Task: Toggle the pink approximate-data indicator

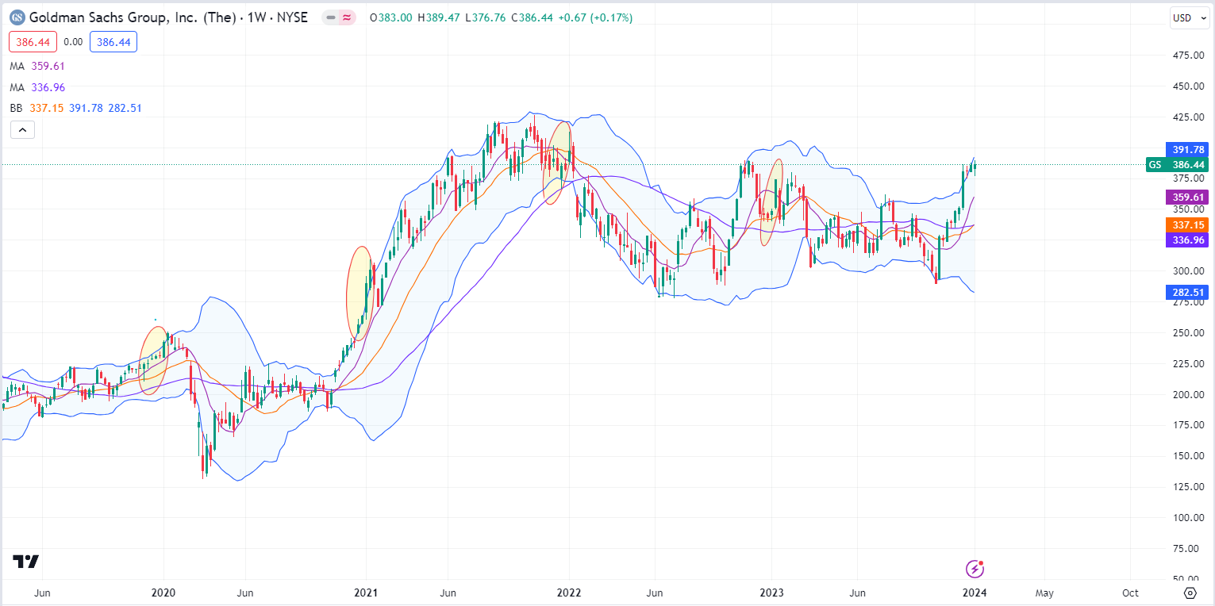Action: (347, 17)
